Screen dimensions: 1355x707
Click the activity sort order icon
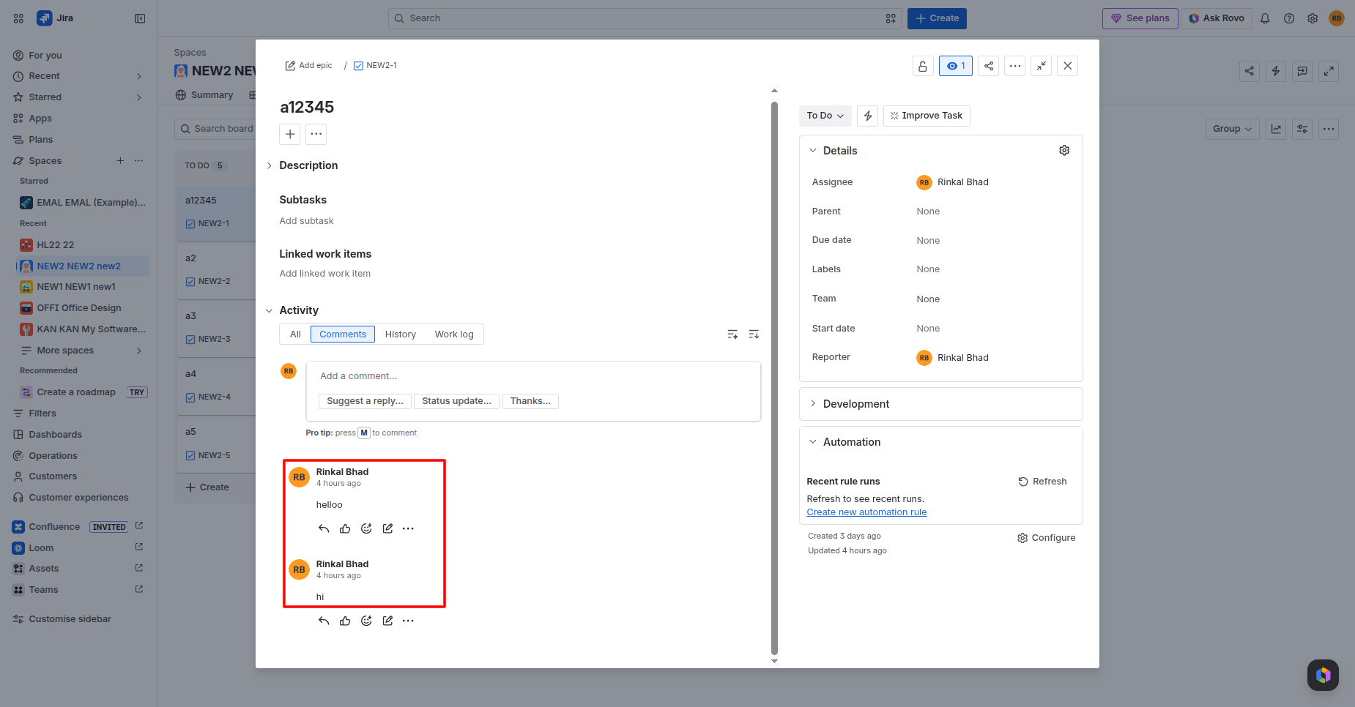click(754, 334)
